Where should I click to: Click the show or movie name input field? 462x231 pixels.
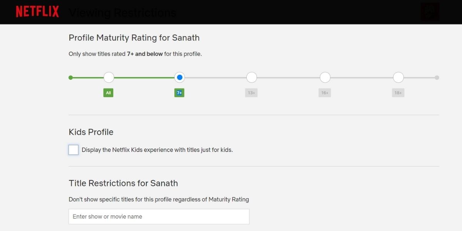(x=159, y=216)
